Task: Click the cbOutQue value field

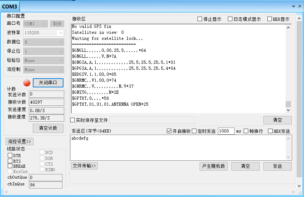Action: [46, 177]
